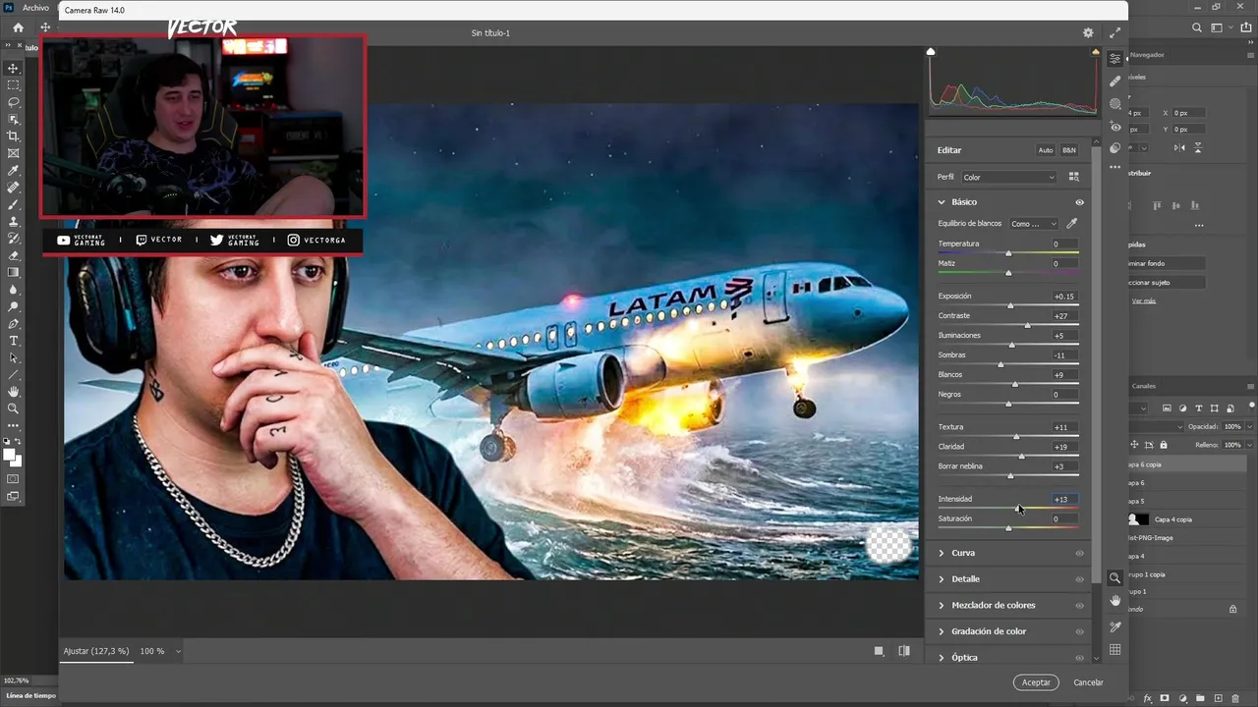
Task: Switch to single view mode icon
Action: pyautogui.click(x=879, y=650)
